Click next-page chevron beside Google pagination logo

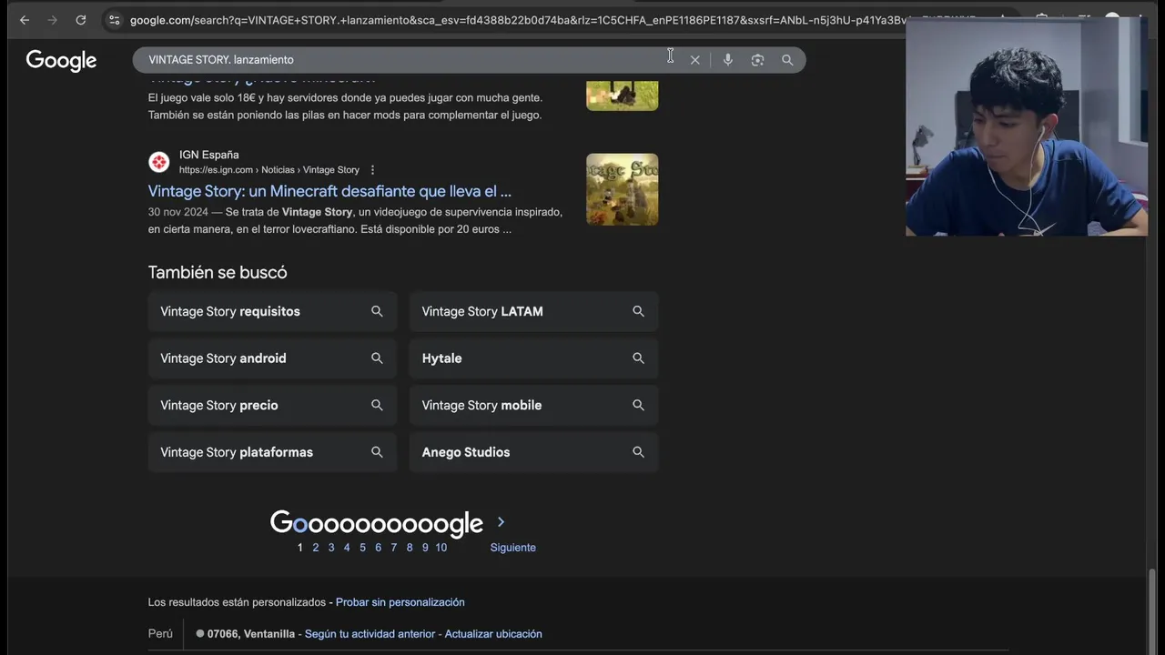pos(501,522)
